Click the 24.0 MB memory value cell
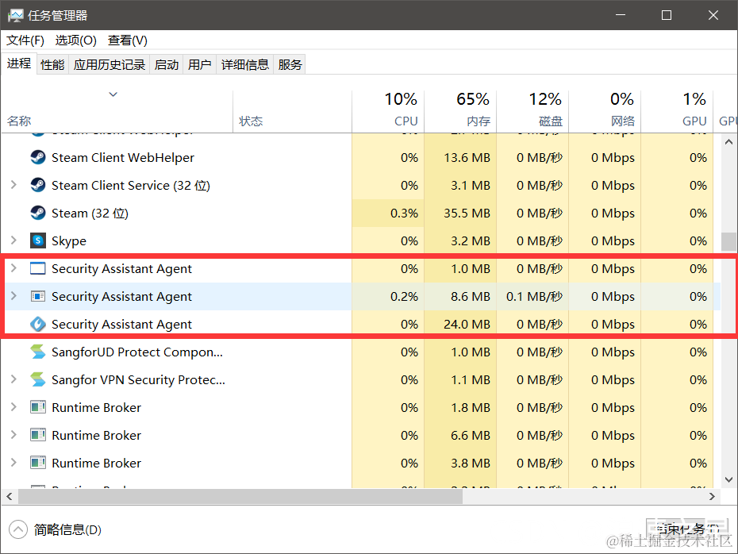 click(460, 324)
